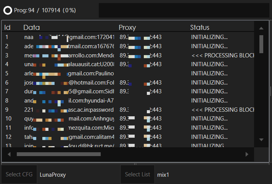Select the Status cell of row 3
This screenshot has width=272, height=184.
click(221, 55)
